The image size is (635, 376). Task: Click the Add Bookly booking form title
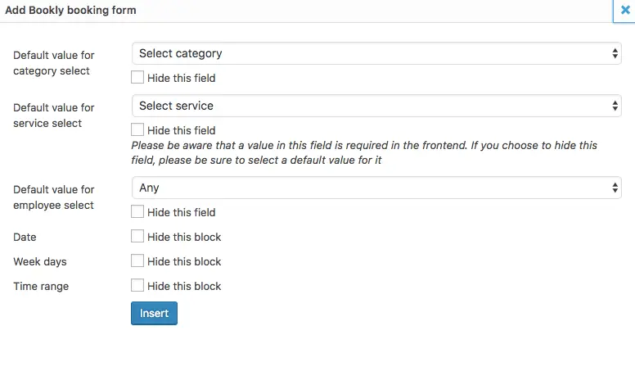coord(70,10)
